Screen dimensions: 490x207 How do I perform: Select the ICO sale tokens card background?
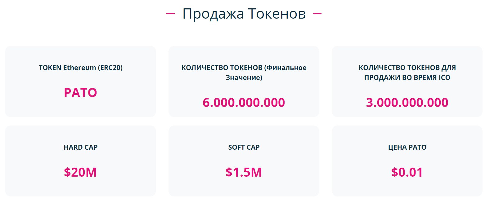click(x=407, y=81)
